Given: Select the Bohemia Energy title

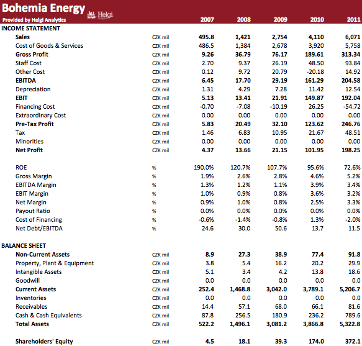Looking at the screenshot, I should pyautogui.click(x=43, y=8).
